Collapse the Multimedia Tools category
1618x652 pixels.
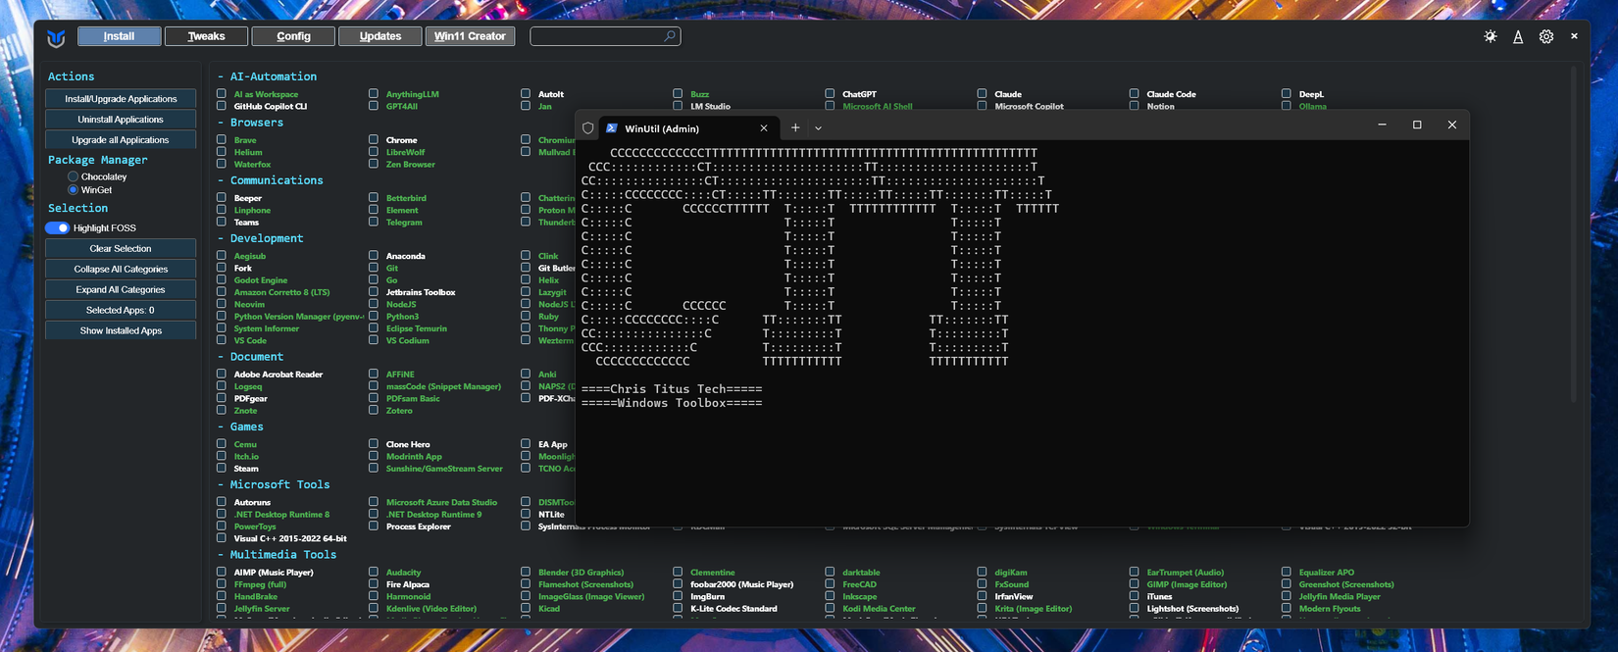click(x=278, y=555)
